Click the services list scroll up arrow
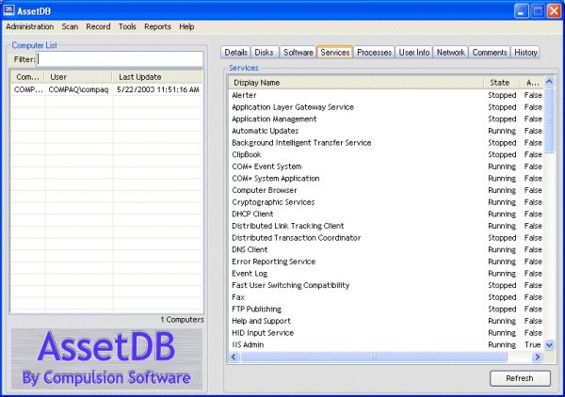The image size is (565, 397). [x=549, y=82]
